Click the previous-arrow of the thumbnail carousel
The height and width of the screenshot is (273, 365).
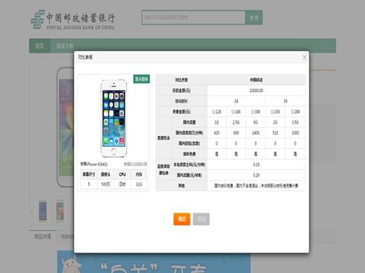[x=32, y=212]
